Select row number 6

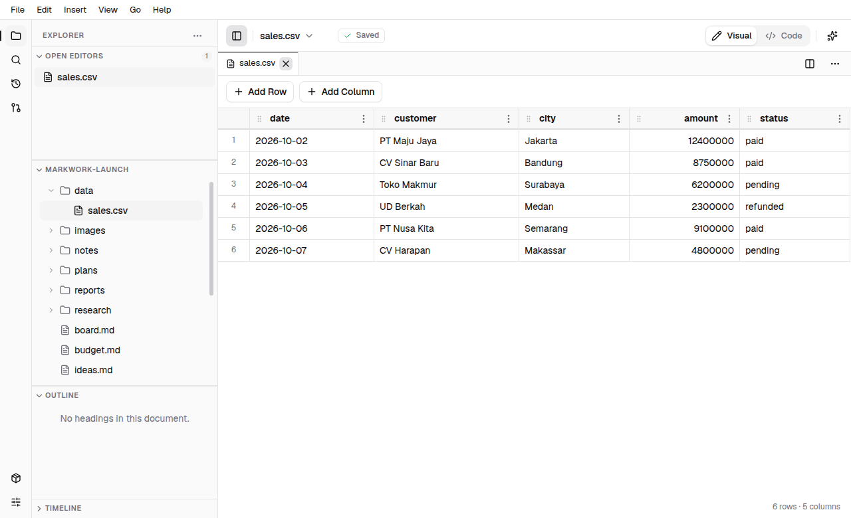233,250
